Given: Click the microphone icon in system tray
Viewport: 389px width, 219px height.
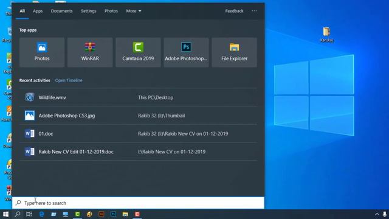Looking at the screenshot, I should [385, 214].
